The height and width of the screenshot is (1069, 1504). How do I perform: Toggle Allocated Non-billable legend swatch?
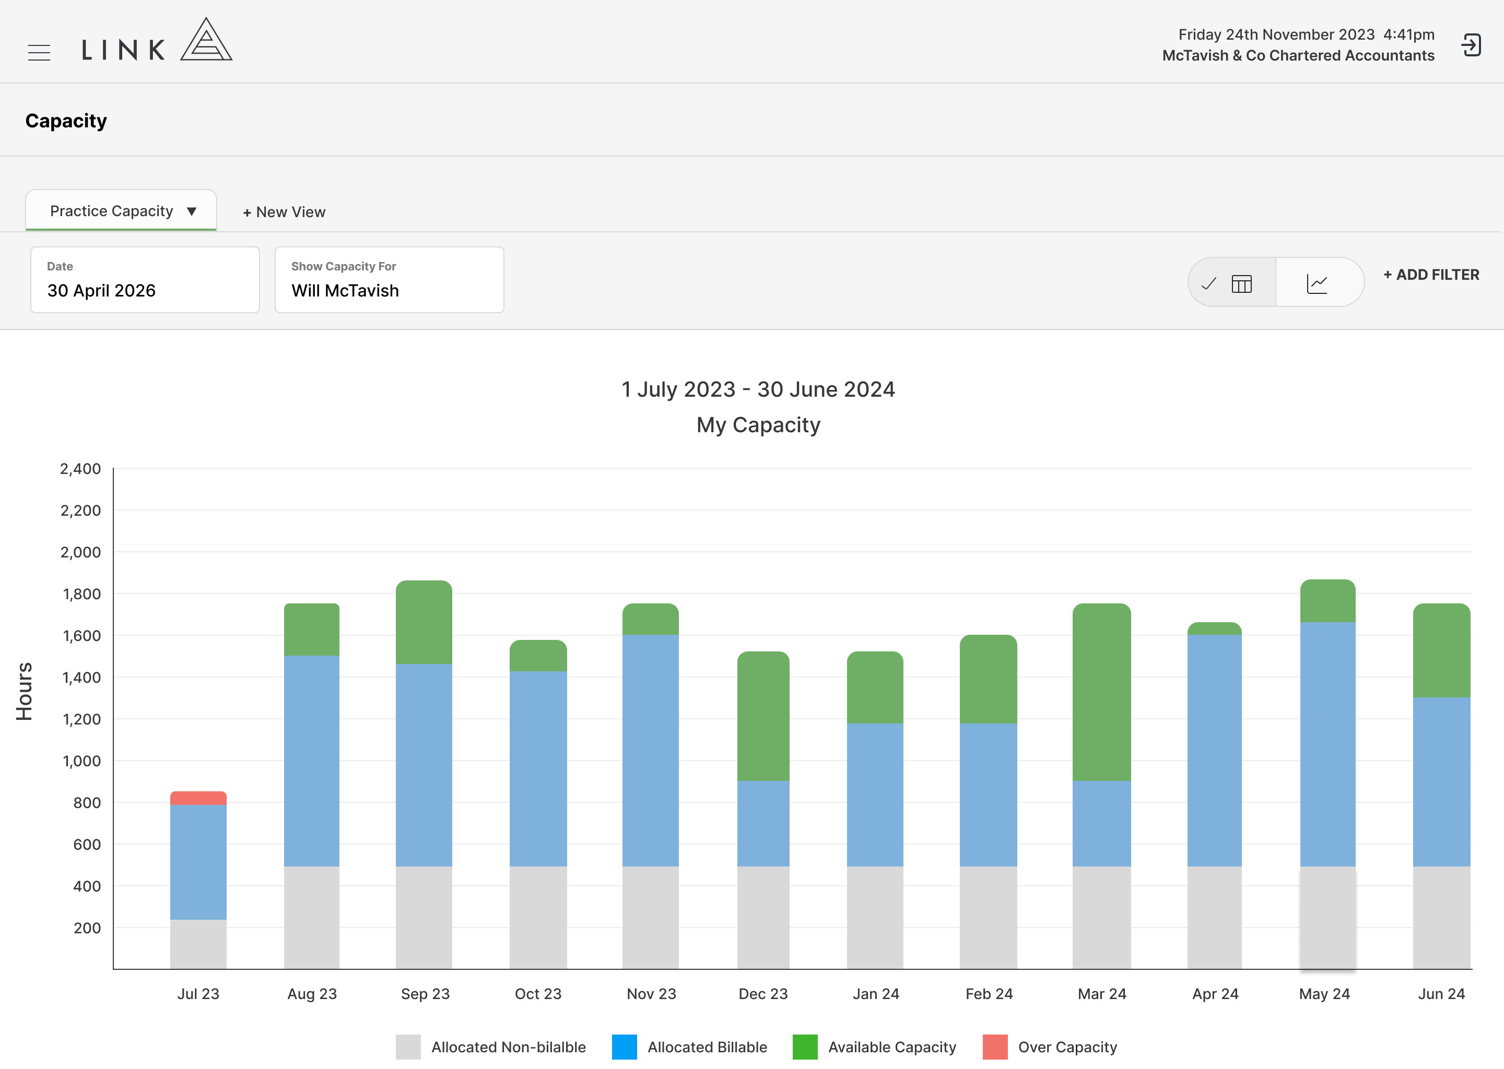[408, 1047]
